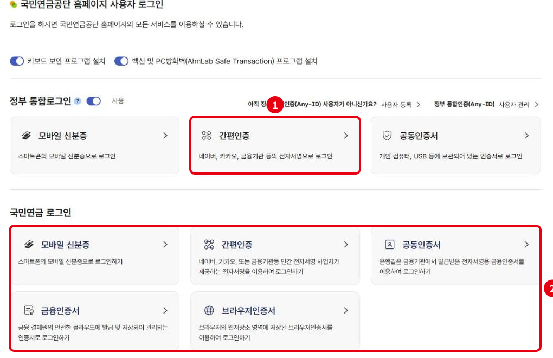553x358 pixels.
Task: Click the mobile ID icon in 국민연금 로그인
Action: coord(29,245)
